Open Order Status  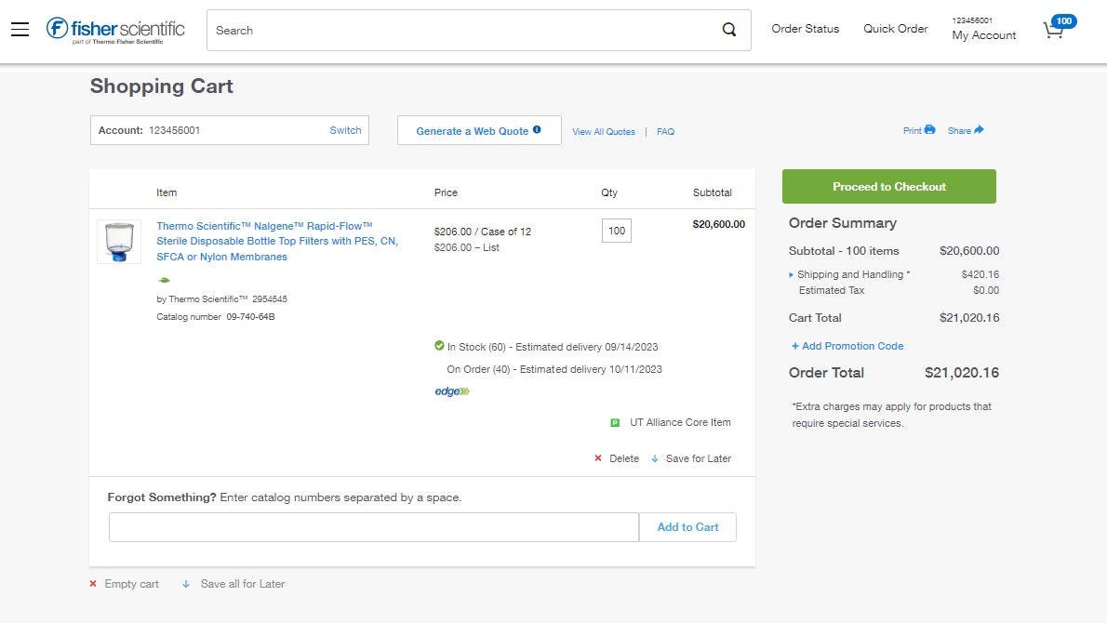[x=804, y=29]
